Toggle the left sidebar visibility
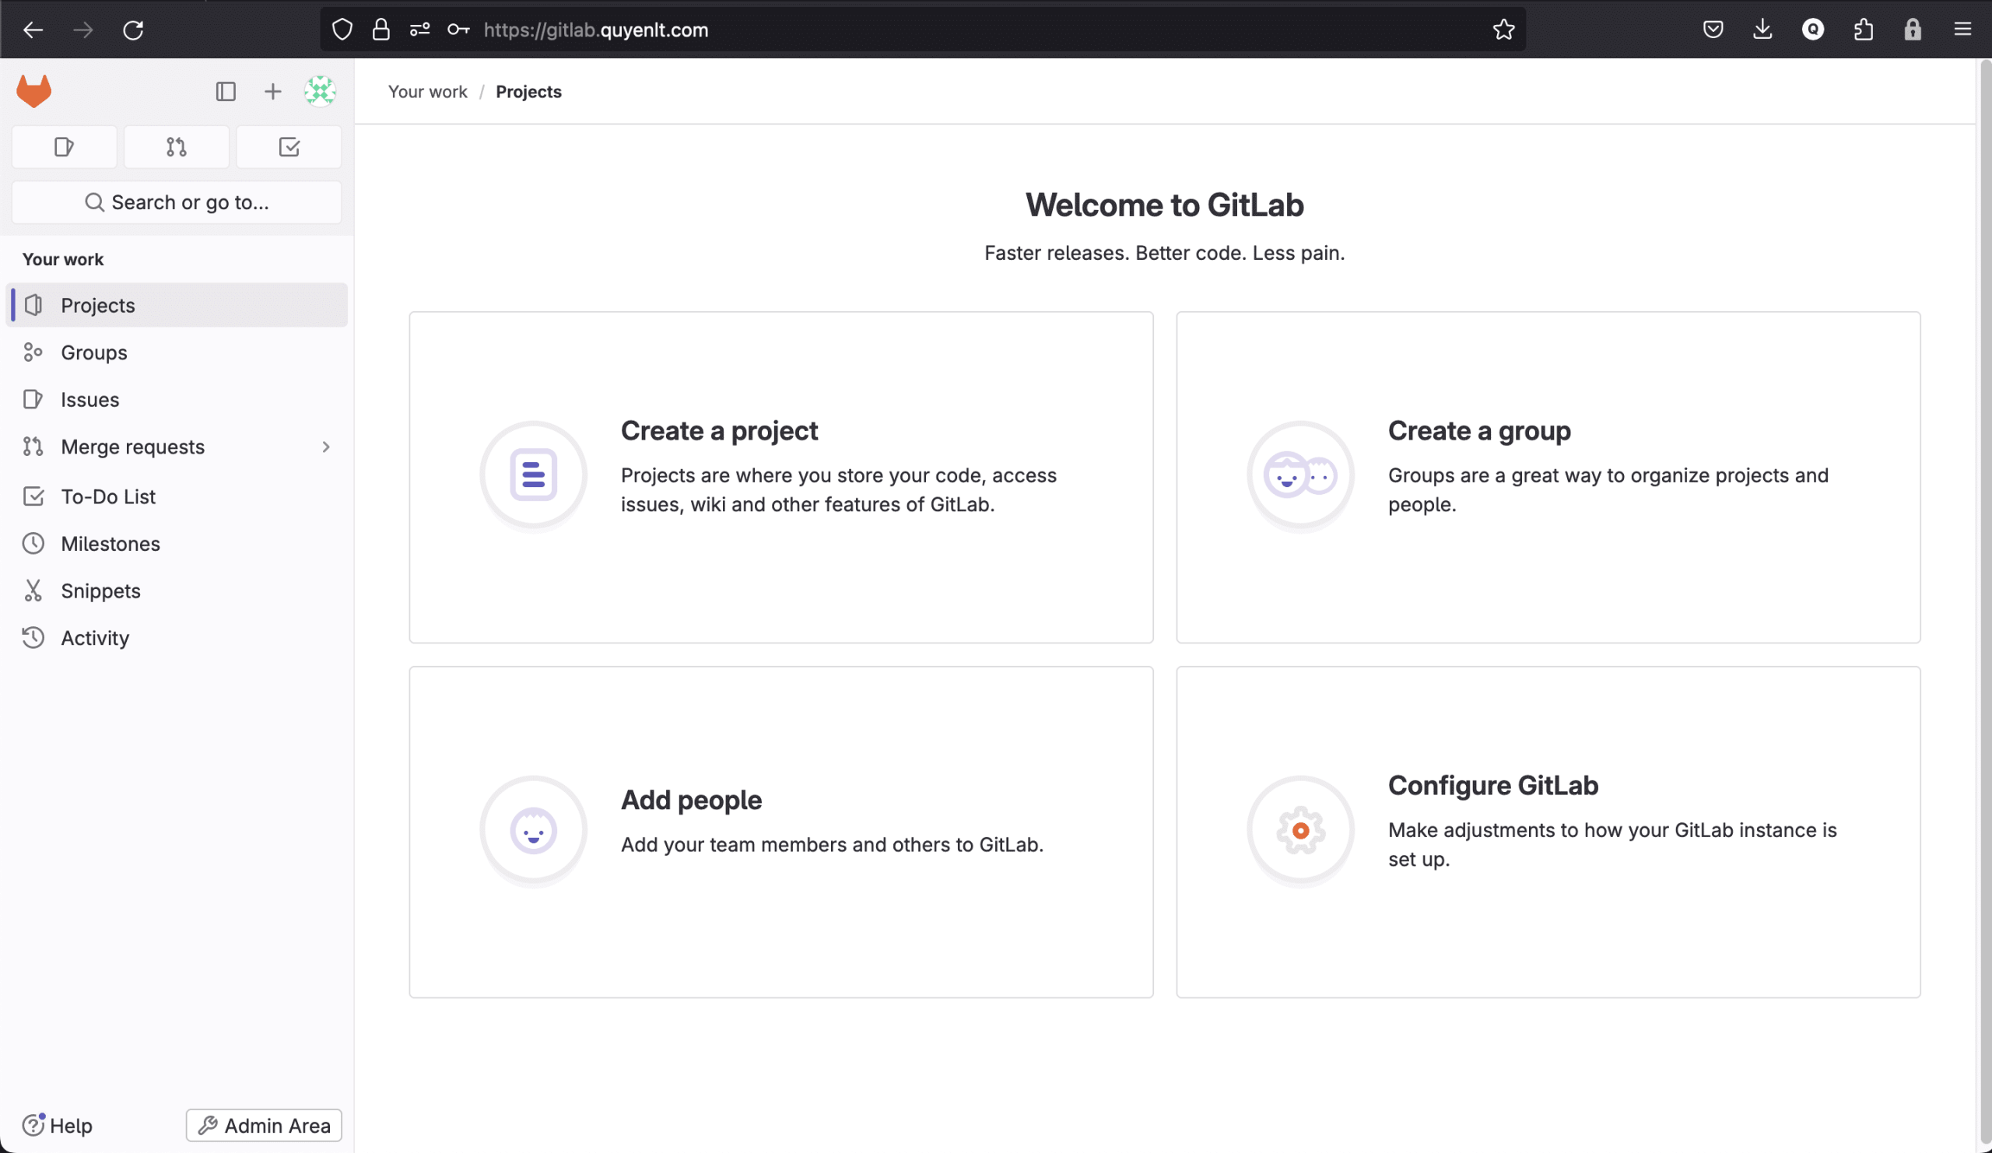Viewport: 1992px width, 1153px height. (226, 91)
